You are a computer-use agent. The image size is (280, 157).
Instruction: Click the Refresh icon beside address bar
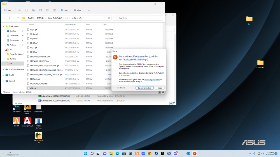pos(109,18)
